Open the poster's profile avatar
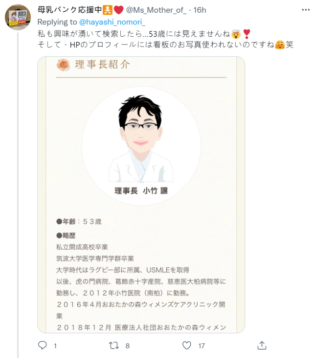This screenshot has height=358, width=313. click(x=18, y=17)
